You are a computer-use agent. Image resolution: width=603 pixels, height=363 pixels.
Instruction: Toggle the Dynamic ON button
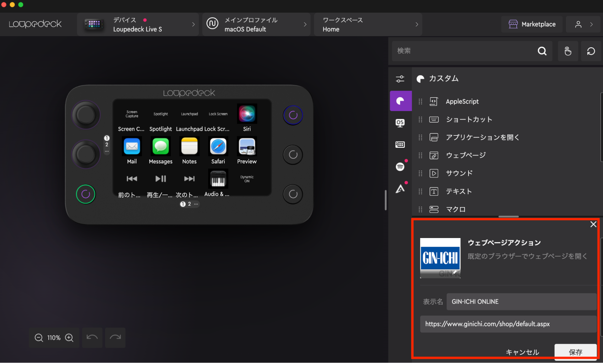[x=247, y=179]
